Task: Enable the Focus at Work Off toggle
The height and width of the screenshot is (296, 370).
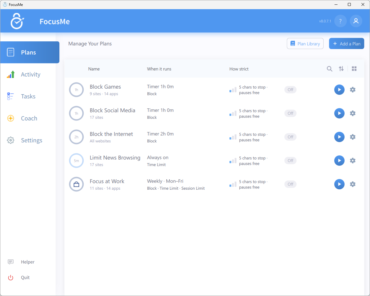Action: (291, 184)
